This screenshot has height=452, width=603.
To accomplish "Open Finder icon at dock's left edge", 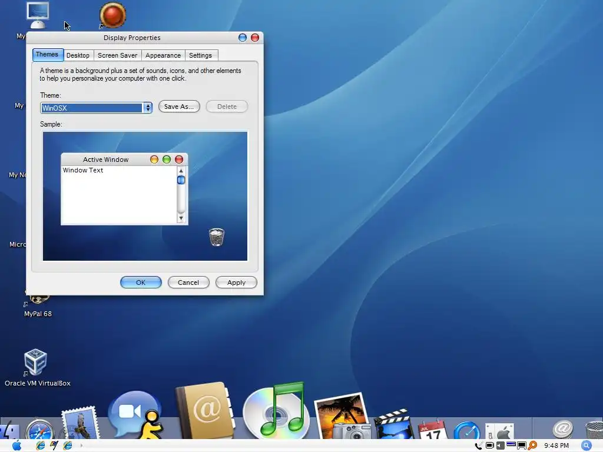I will click(9, 431).
